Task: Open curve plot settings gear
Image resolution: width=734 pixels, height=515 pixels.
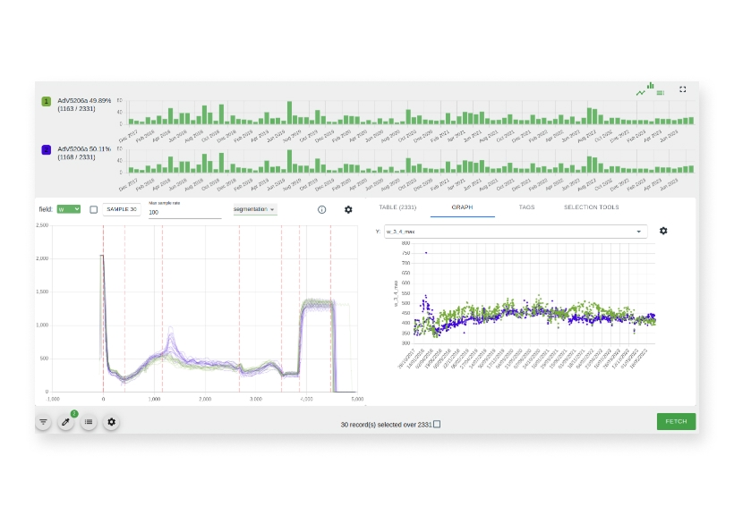Action: [x=348, y=209]
